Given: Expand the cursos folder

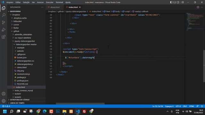Looking at the screenshot, I should pos(16,25).
